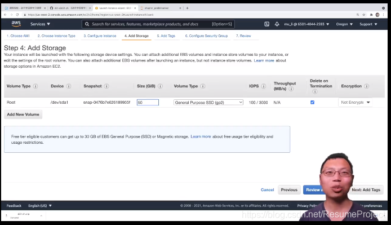The width and height of the screenshot is (391, 225).
Task: Click the Size (GiB) input field
Action: (148, 103)
